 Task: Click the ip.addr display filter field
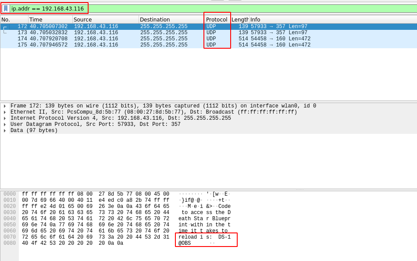click(x=213, y=8)
